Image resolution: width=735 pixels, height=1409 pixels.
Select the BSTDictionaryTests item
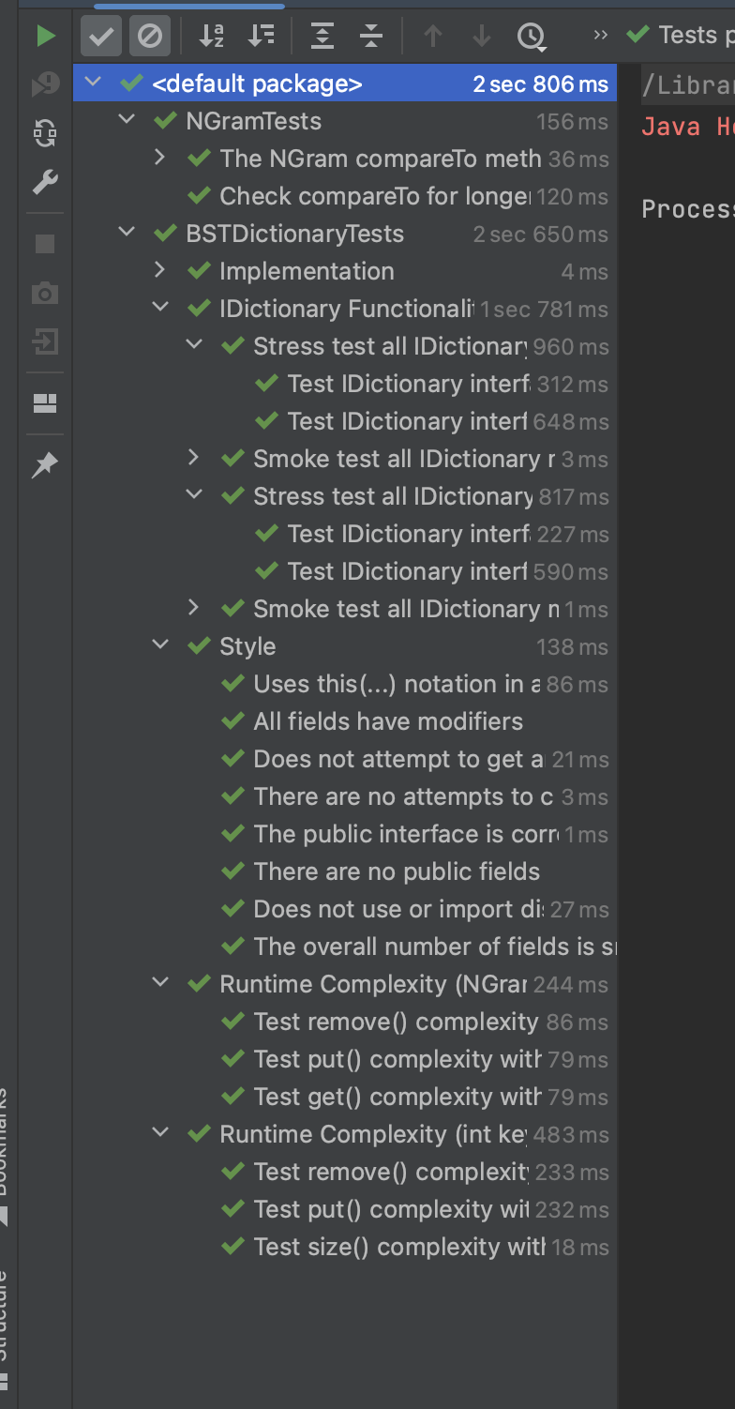pyautogui.click(x=294, y=234)
